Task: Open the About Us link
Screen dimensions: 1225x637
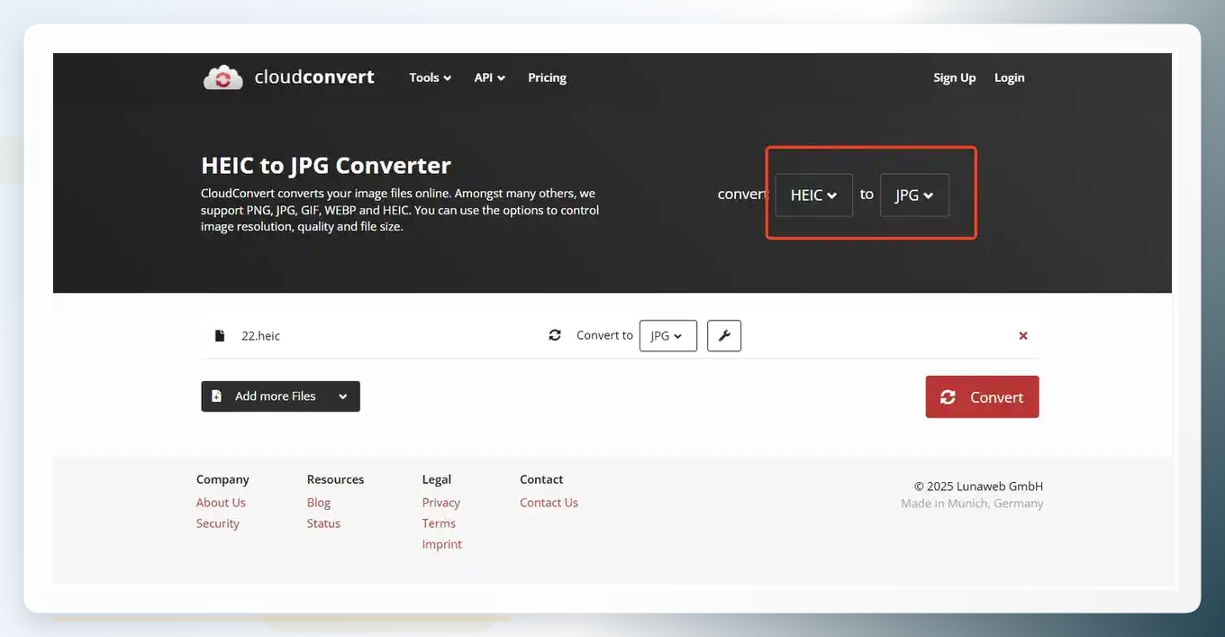Action: point(221,503)
